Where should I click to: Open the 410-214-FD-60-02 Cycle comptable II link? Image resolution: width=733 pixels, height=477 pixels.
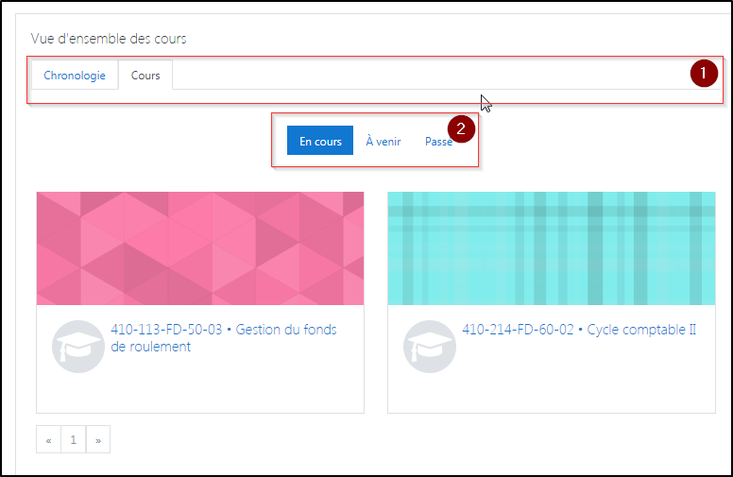(579, 330)
